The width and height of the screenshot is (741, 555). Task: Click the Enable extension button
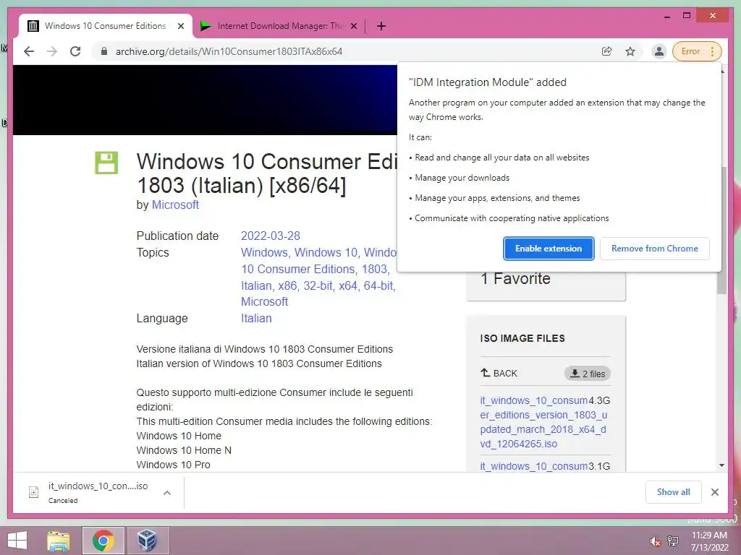point(549,249)
